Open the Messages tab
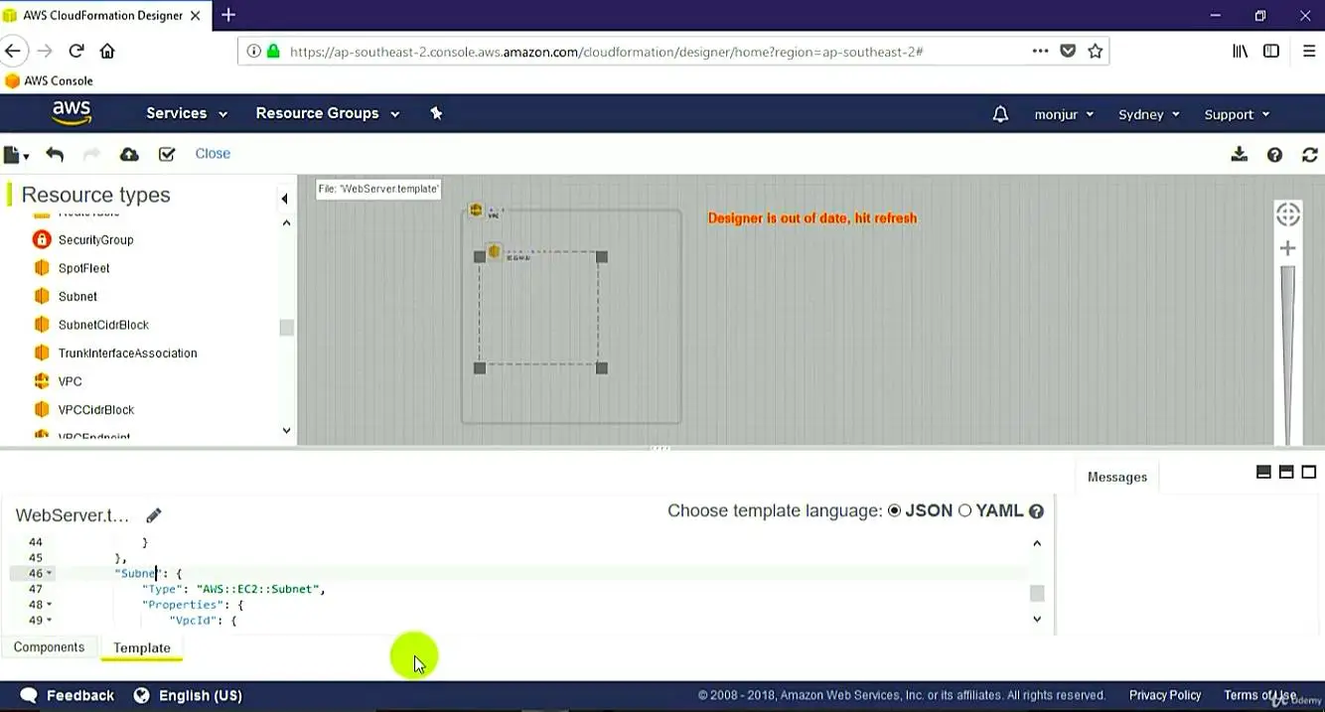1325x712 pixels. tap(1116, 477)
